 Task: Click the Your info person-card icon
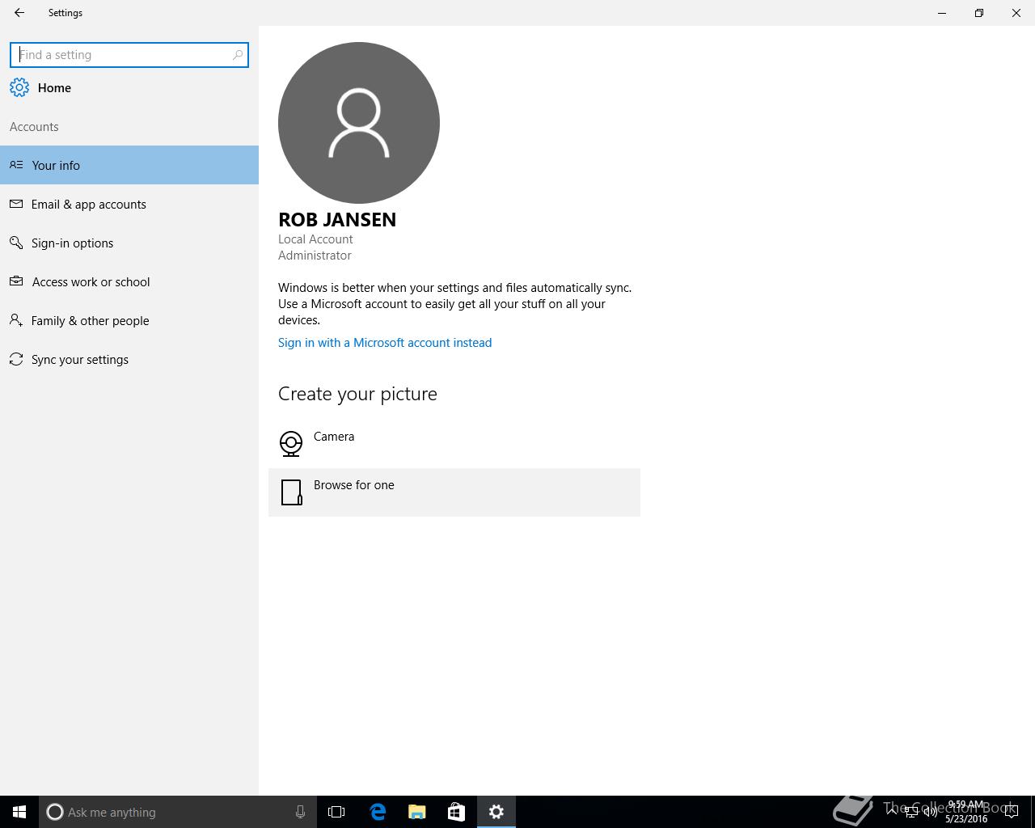coord(16,165)
